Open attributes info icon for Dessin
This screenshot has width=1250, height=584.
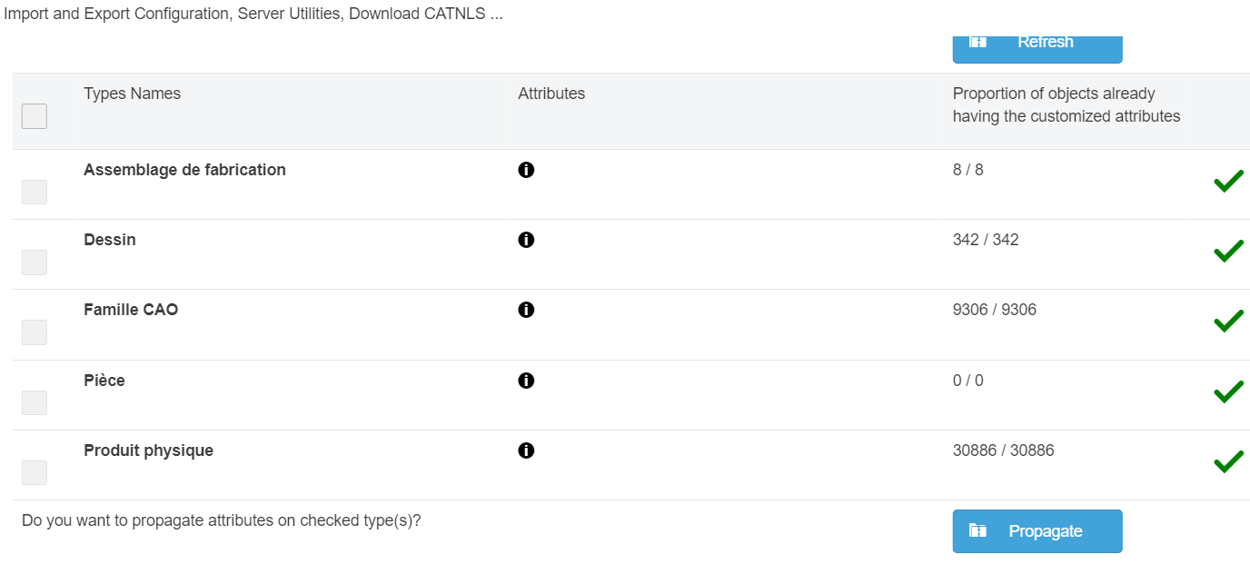point(525,240)
